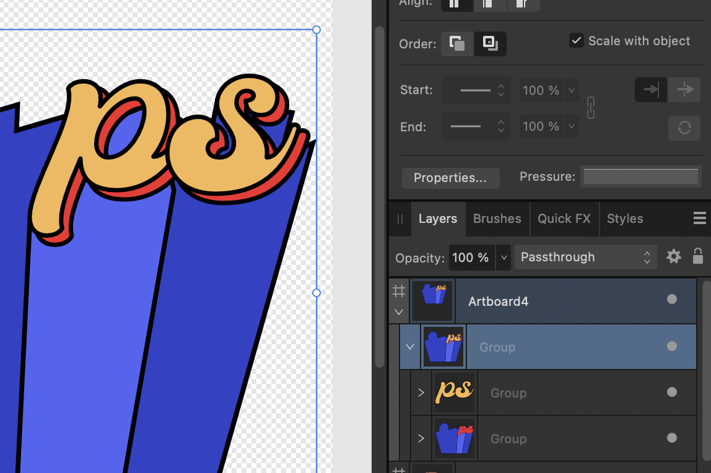Switch to the Layers tab
Image resolution: width=711 pixels, height=473 pixels.
click(438, 219)
